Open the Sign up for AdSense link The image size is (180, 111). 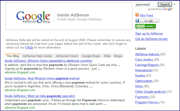tap(149, 33)
